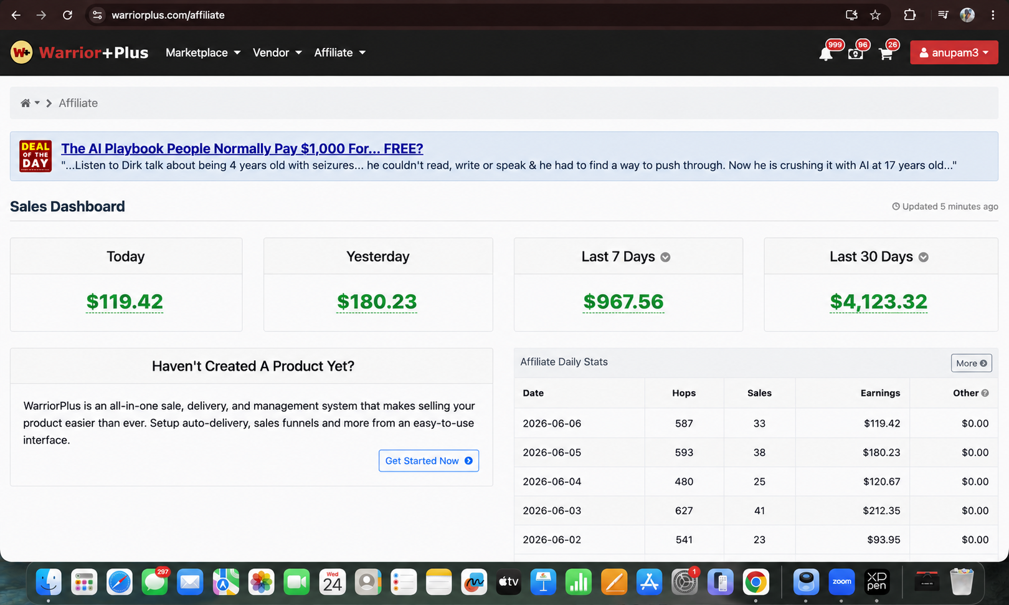Open the Chrome profile avatar
The height and width of the screenshot is (605, 1009).
click(967, 15)
